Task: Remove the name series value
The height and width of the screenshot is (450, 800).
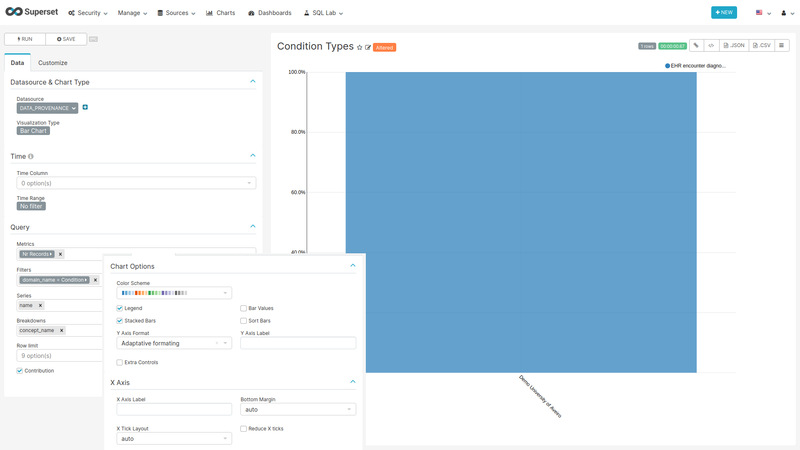Action: [40, 305]
